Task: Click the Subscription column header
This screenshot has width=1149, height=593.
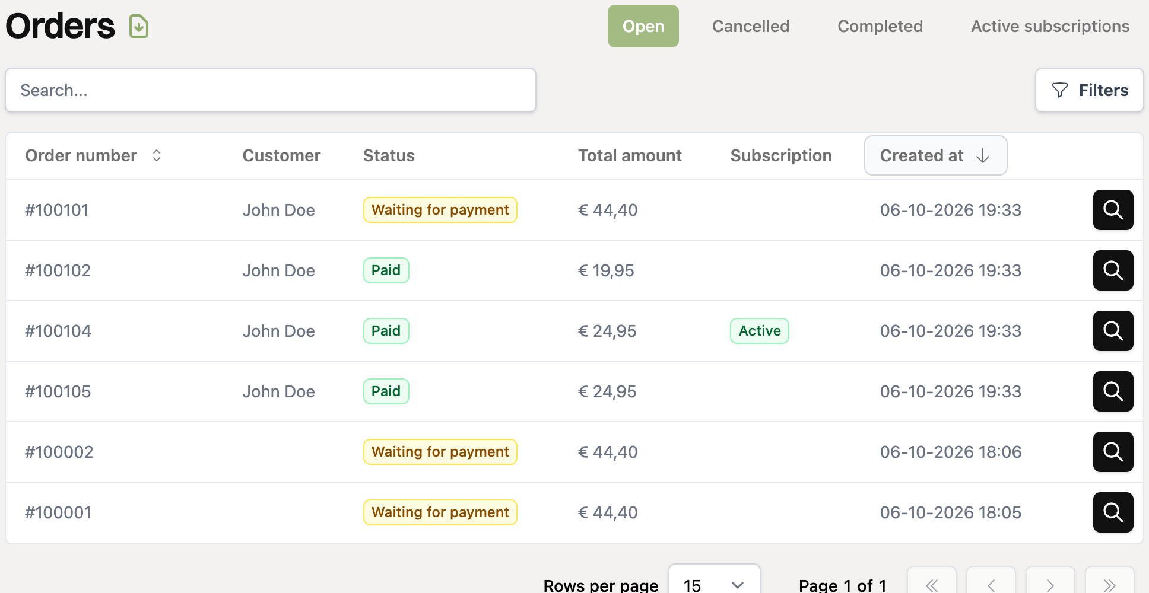Action: [781, 155]
